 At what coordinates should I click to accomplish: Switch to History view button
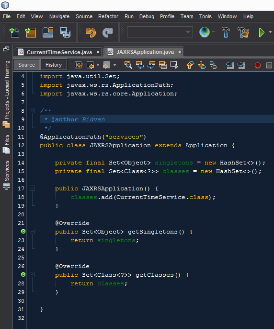pyautogui.click(x=54, y=65)
